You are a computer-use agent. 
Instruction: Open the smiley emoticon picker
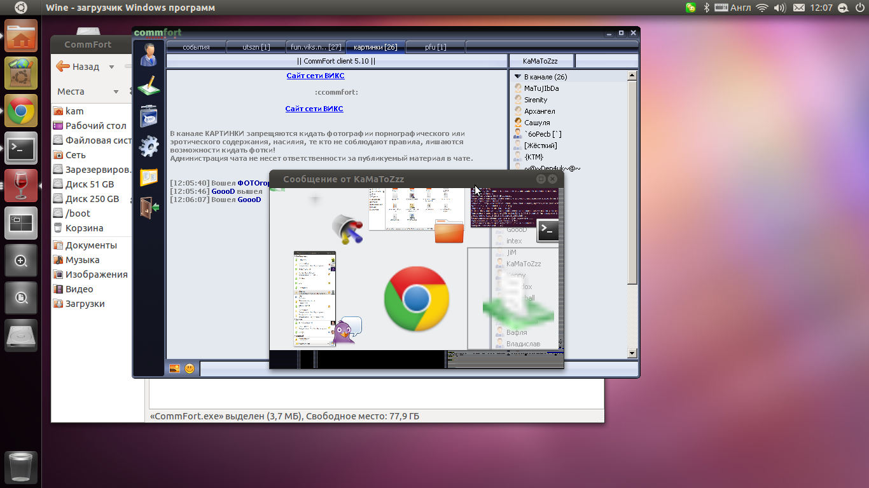tap(190, 369)
